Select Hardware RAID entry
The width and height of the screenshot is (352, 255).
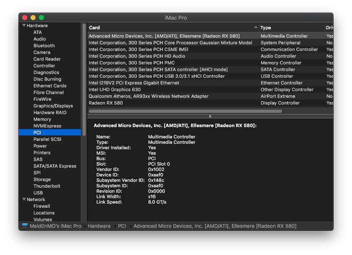(50, 112)
